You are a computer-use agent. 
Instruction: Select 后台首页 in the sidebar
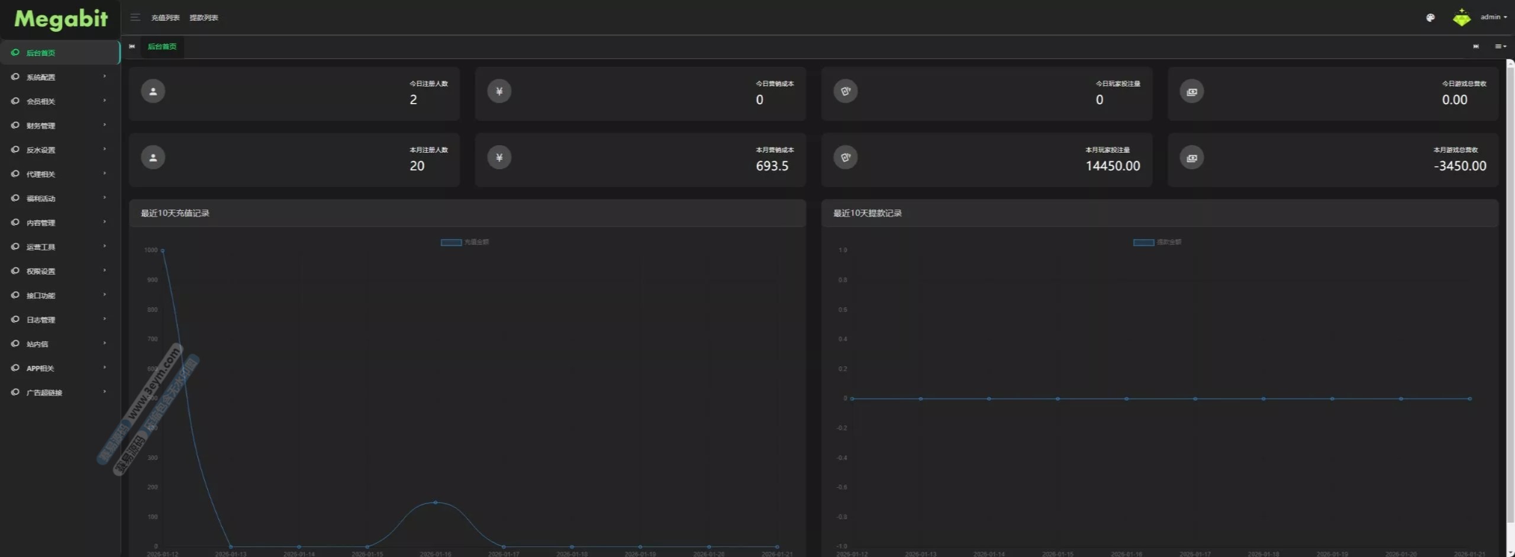pos(59,53)
